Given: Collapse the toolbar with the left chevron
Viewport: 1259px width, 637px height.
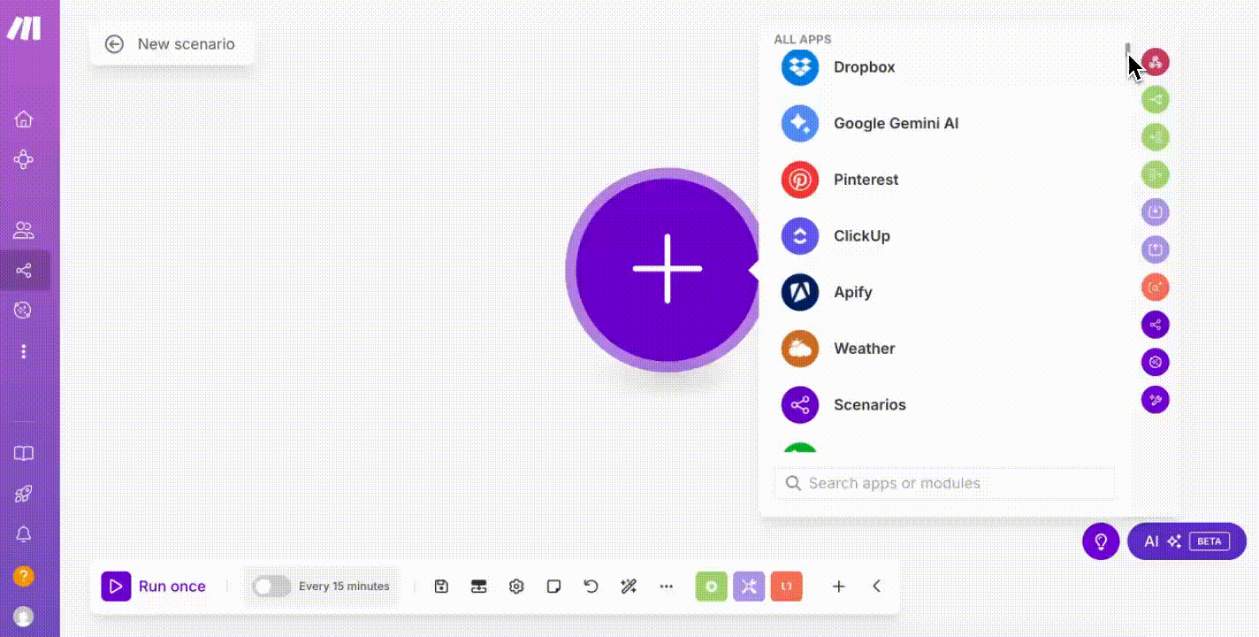Looking at the screenshot, I should pyautogui.click(x=876, y=586).
